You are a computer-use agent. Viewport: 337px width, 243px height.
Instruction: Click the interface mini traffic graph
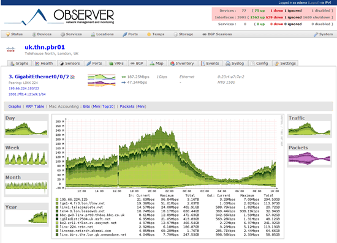(102, 80)
